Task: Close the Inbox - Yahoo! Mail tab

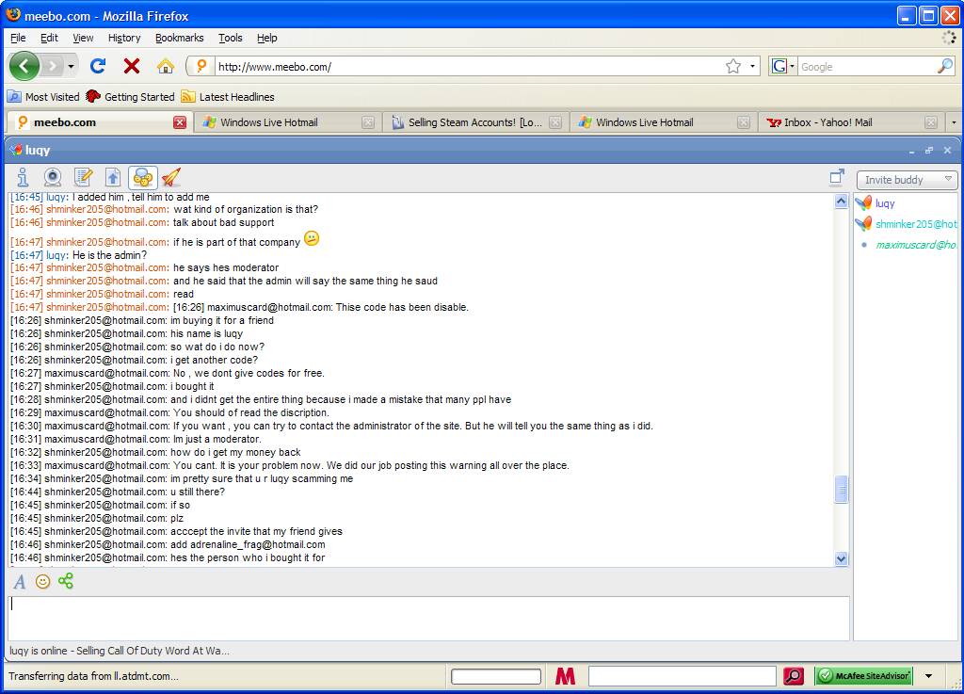Action: click(x=931, y=122)
